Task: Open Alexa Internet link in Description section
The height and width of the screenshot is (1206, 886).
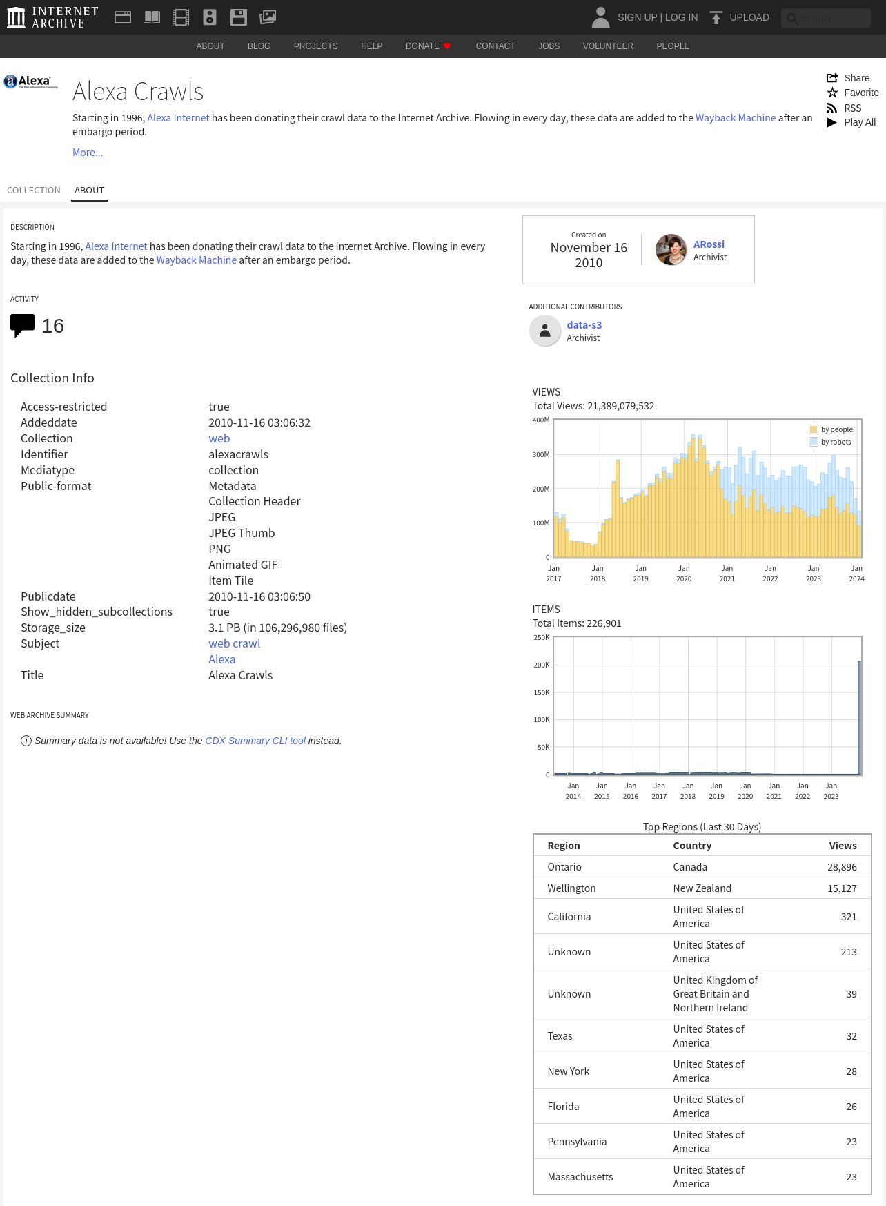Action: tap(116, 246)
